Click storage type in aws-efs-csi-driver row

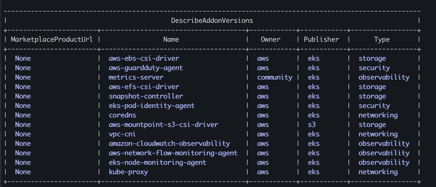point(372,87)
